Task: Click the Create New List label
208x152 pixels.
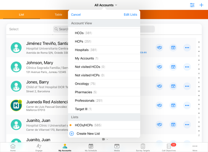Action: (x=88, y=134)
